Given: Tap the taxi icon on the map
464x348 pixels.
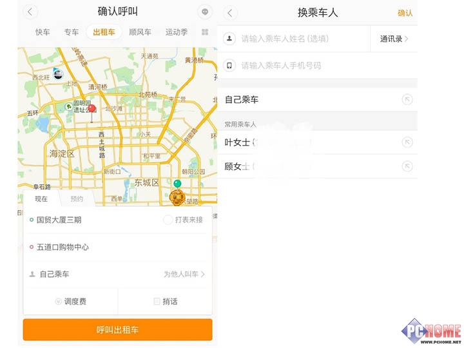Looking at the screenshot, I should tap(177, 197).
